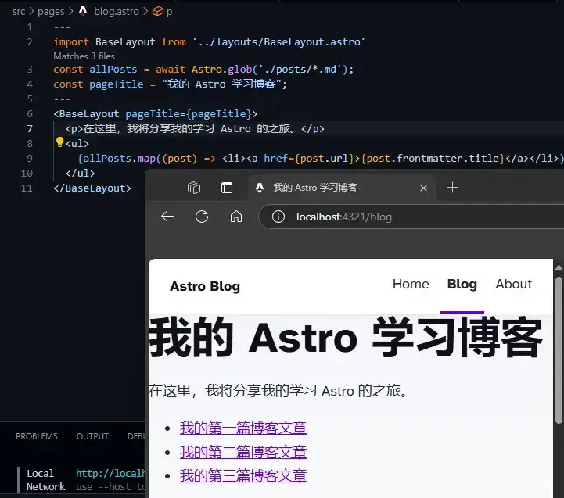Reload the localhost page

point(202,217)
